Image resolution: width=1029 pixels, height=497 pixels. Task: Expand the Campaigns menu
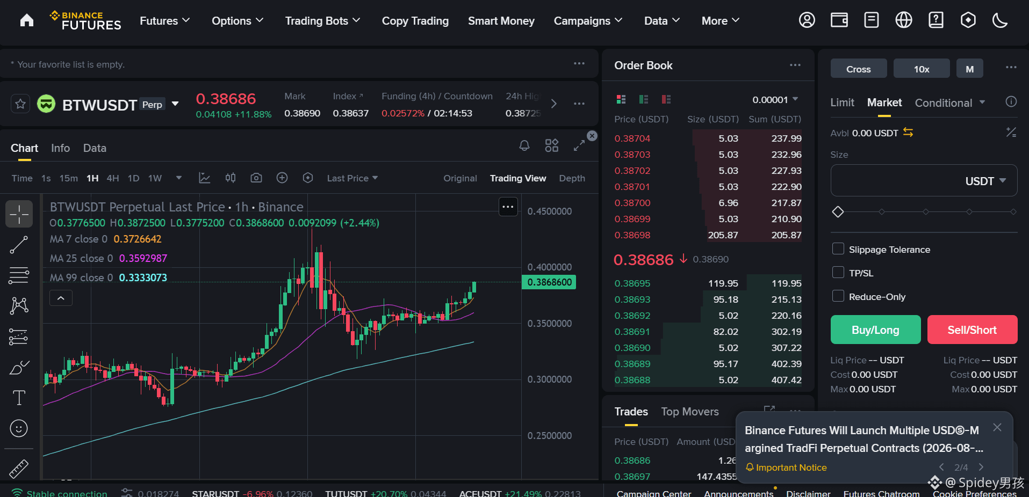[x=588, y=21]
